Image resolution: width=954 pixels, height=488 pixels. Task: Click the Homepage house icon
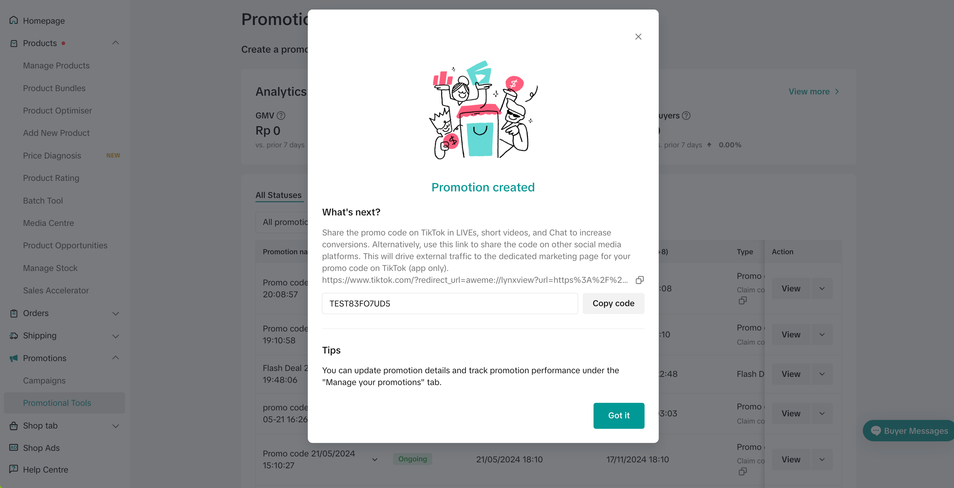14,20
